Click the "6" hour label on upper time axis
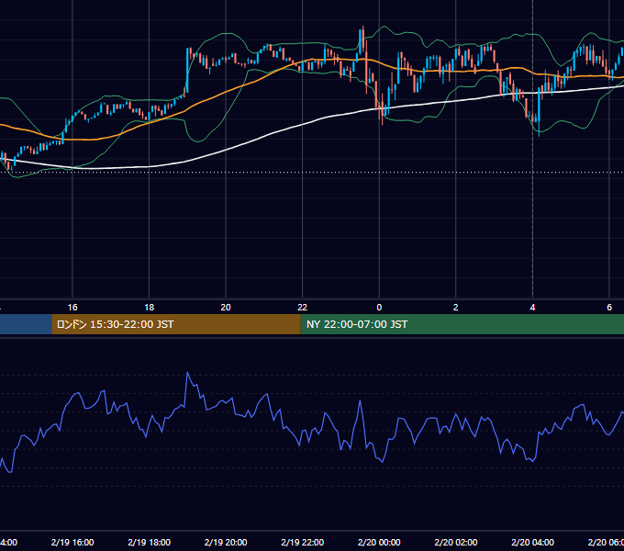Viewport: 624px width, 551px height. [x=609, y=308]
